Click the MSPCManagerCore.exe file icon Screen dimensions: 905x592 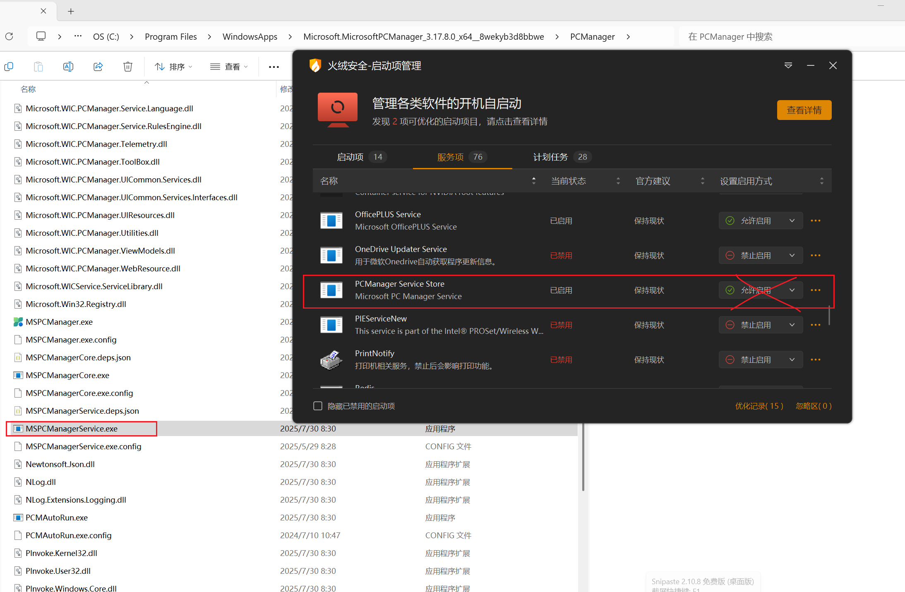[18, 375]
